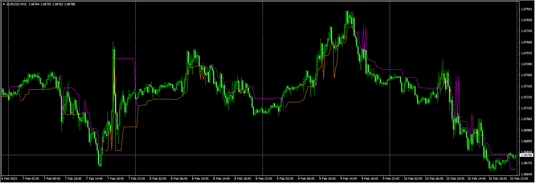The image size is (535, 183).
Task: Click price axis label 1.07745
Action: tap(526, 31)
